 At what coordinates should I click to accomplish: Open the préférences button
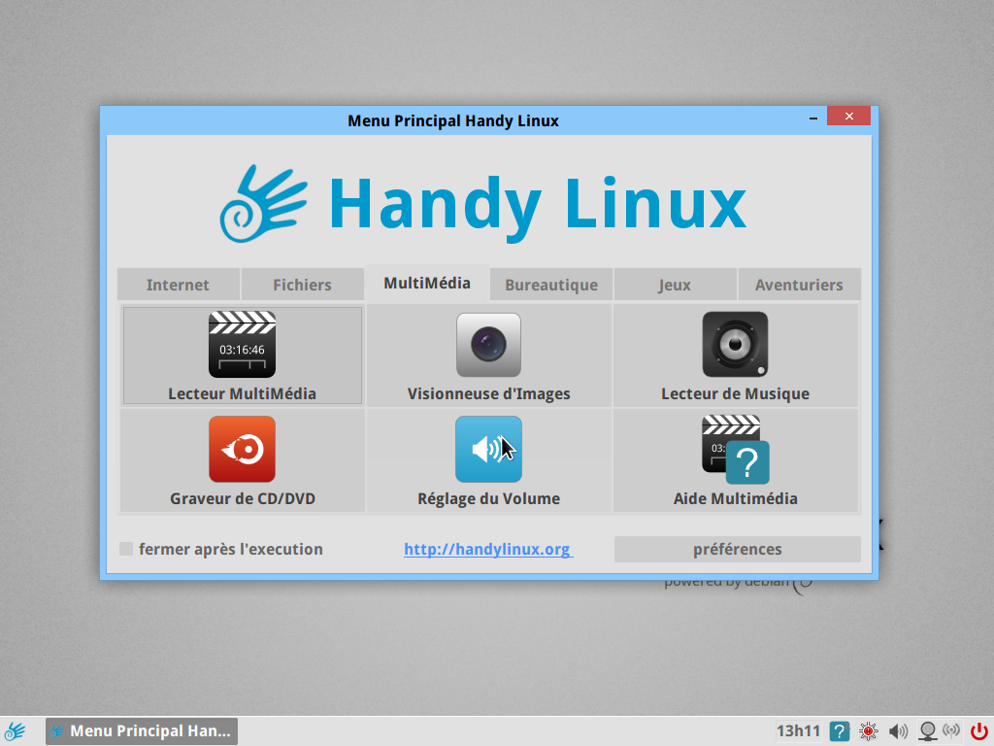click(x=738, y=550)
